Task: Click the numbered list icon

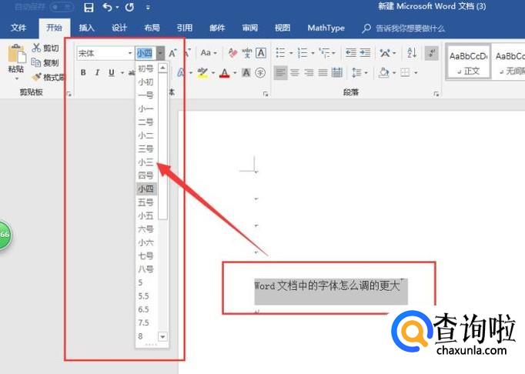Action: 303,53
